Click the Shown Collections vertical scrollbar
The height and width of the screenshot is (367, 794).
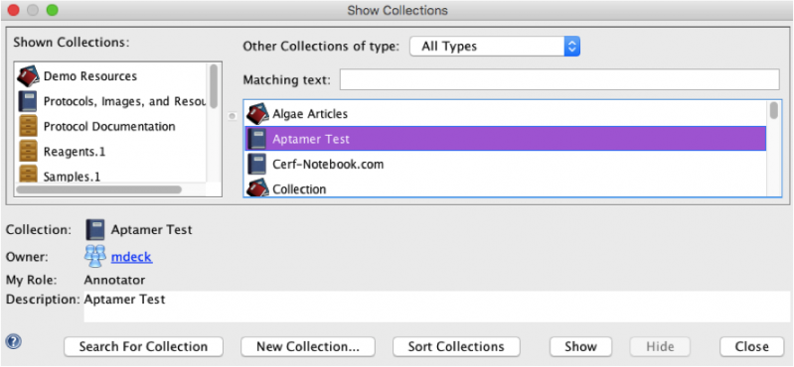coord(214,86)
